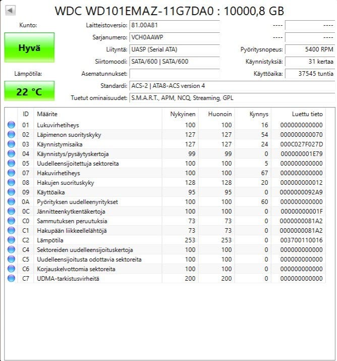This screenshot has width=337, height=361.
Task: Click the status orb for Sammutuksen peruutuksia row
Action: click(x=11, y=221)
